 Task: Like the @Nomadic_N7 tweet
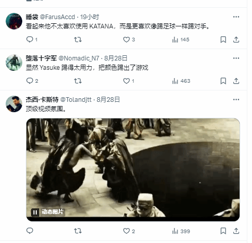click(126, 81)
